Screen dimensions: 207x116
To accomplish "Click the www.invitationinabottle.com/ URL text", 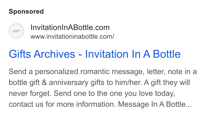I will tap(72, 36).
